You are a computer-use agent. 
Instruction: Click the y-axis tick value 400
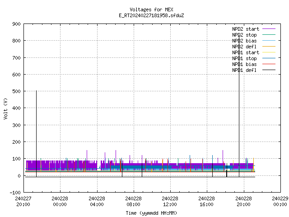pos(16,108)
